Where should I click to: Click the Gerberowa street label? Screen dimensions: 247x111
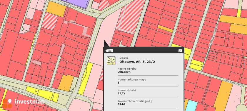(x=235, y=82)
